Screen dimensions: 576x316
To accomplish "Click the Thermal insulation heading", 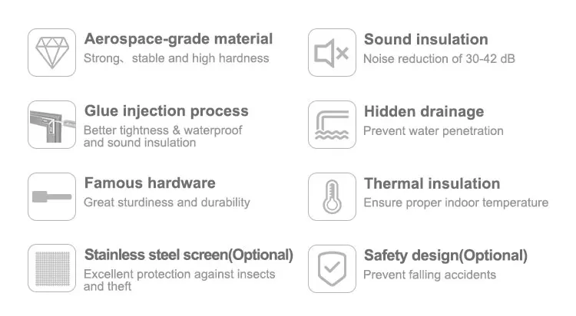I will (x=432, y=183).
